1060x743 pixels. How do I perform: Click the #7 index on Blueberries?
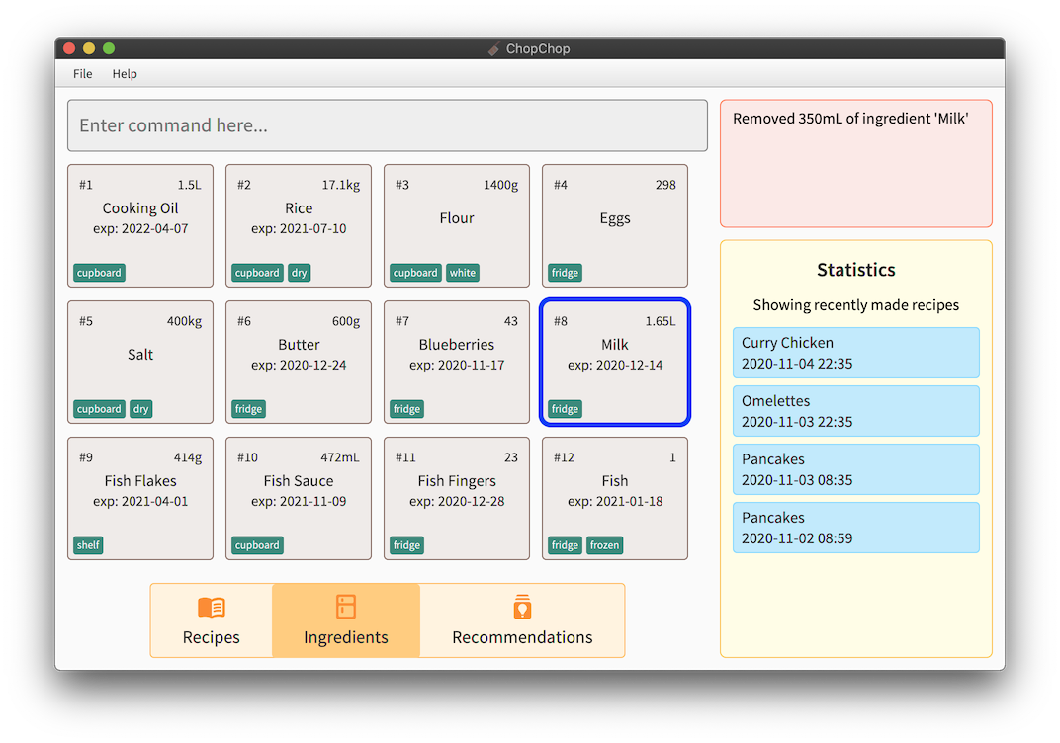pos(402,321)
